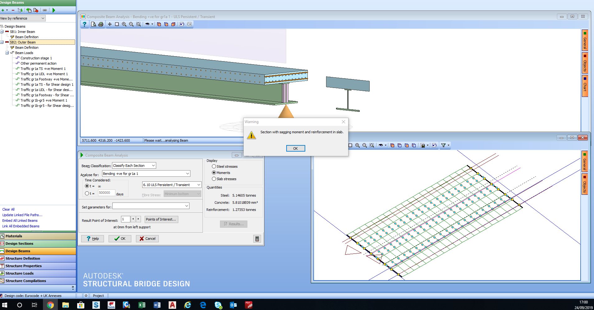Click the Print icon in the analysis toolbar
Image resolution: width=594 pixels, height=310 pixels.
[101, 24]
